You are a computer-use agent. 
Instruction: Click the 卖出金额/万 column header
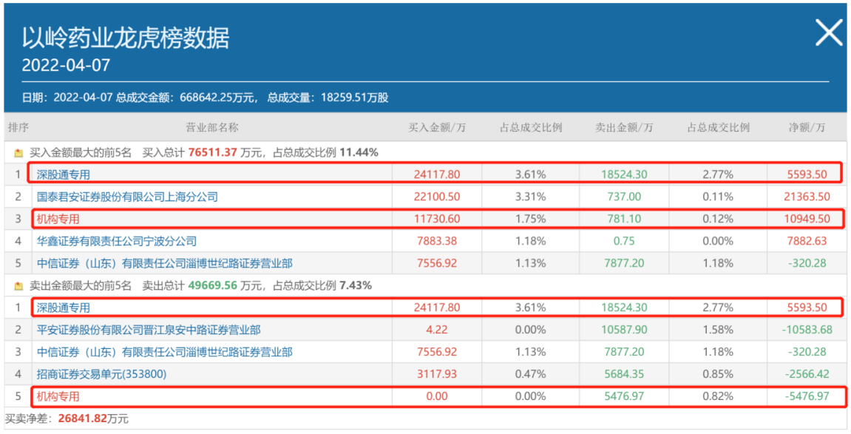coord(624,128)
